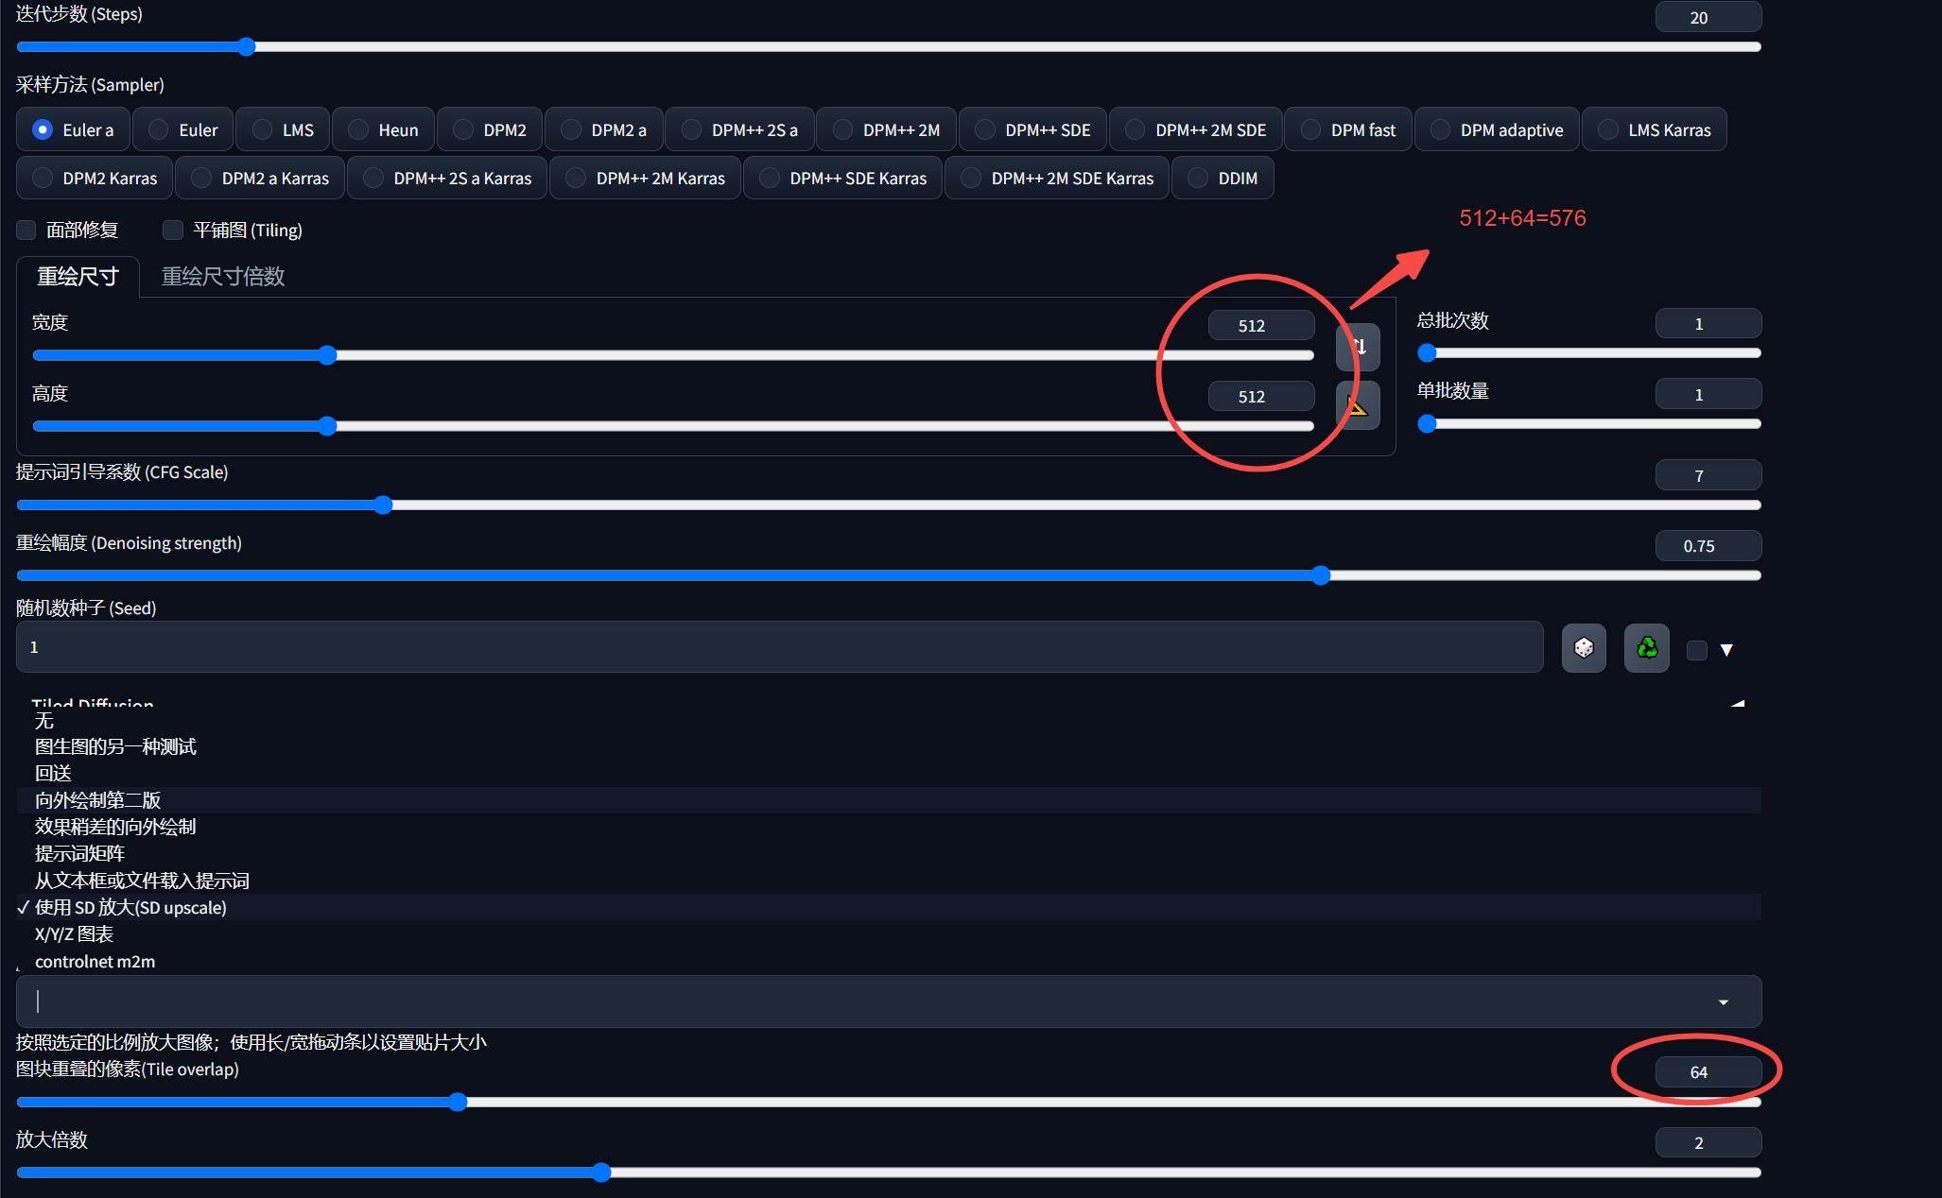Click the 单批数量 slider handle
This screenshot has width=1942, height=1198.
[x=1428, y=424]
